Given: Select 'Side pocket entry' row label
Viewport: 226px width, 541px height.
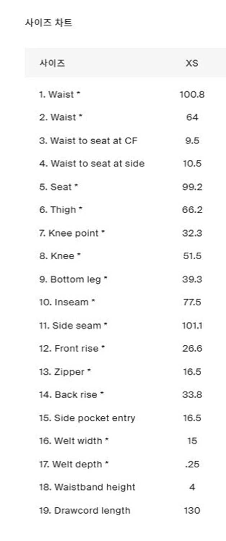Looking at the screenshot, I should (x=87, y=418).
